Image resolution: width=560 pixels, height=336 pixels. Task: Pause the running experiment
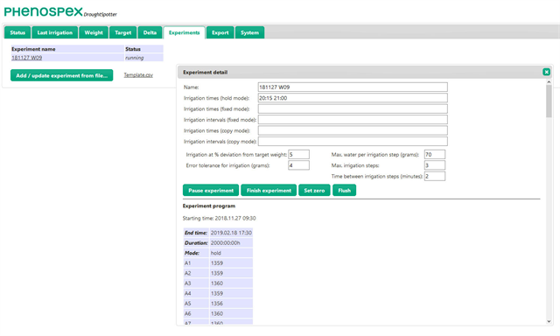click(211, 191)
